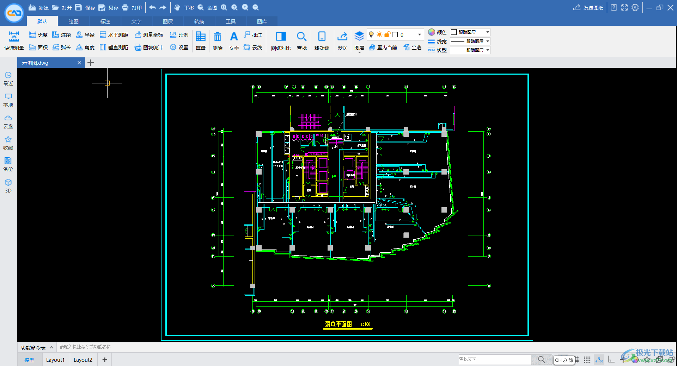Open Block Statistics (图块统计)

pyautogui.click(x=148, y=47)
